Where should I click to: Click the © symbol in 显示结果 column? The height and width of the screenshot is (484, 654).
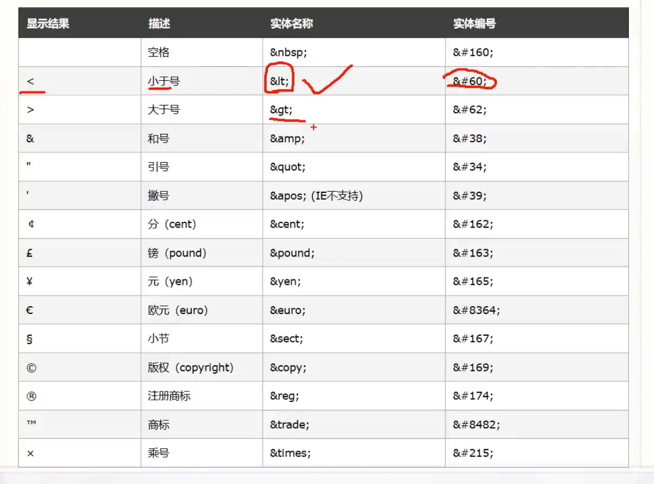(31, 368)
